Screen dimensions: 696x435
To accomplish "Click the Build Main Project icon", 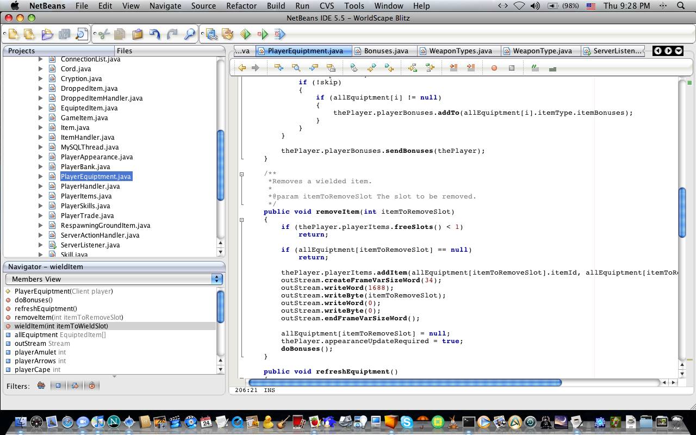I will [x=212, y=35].
